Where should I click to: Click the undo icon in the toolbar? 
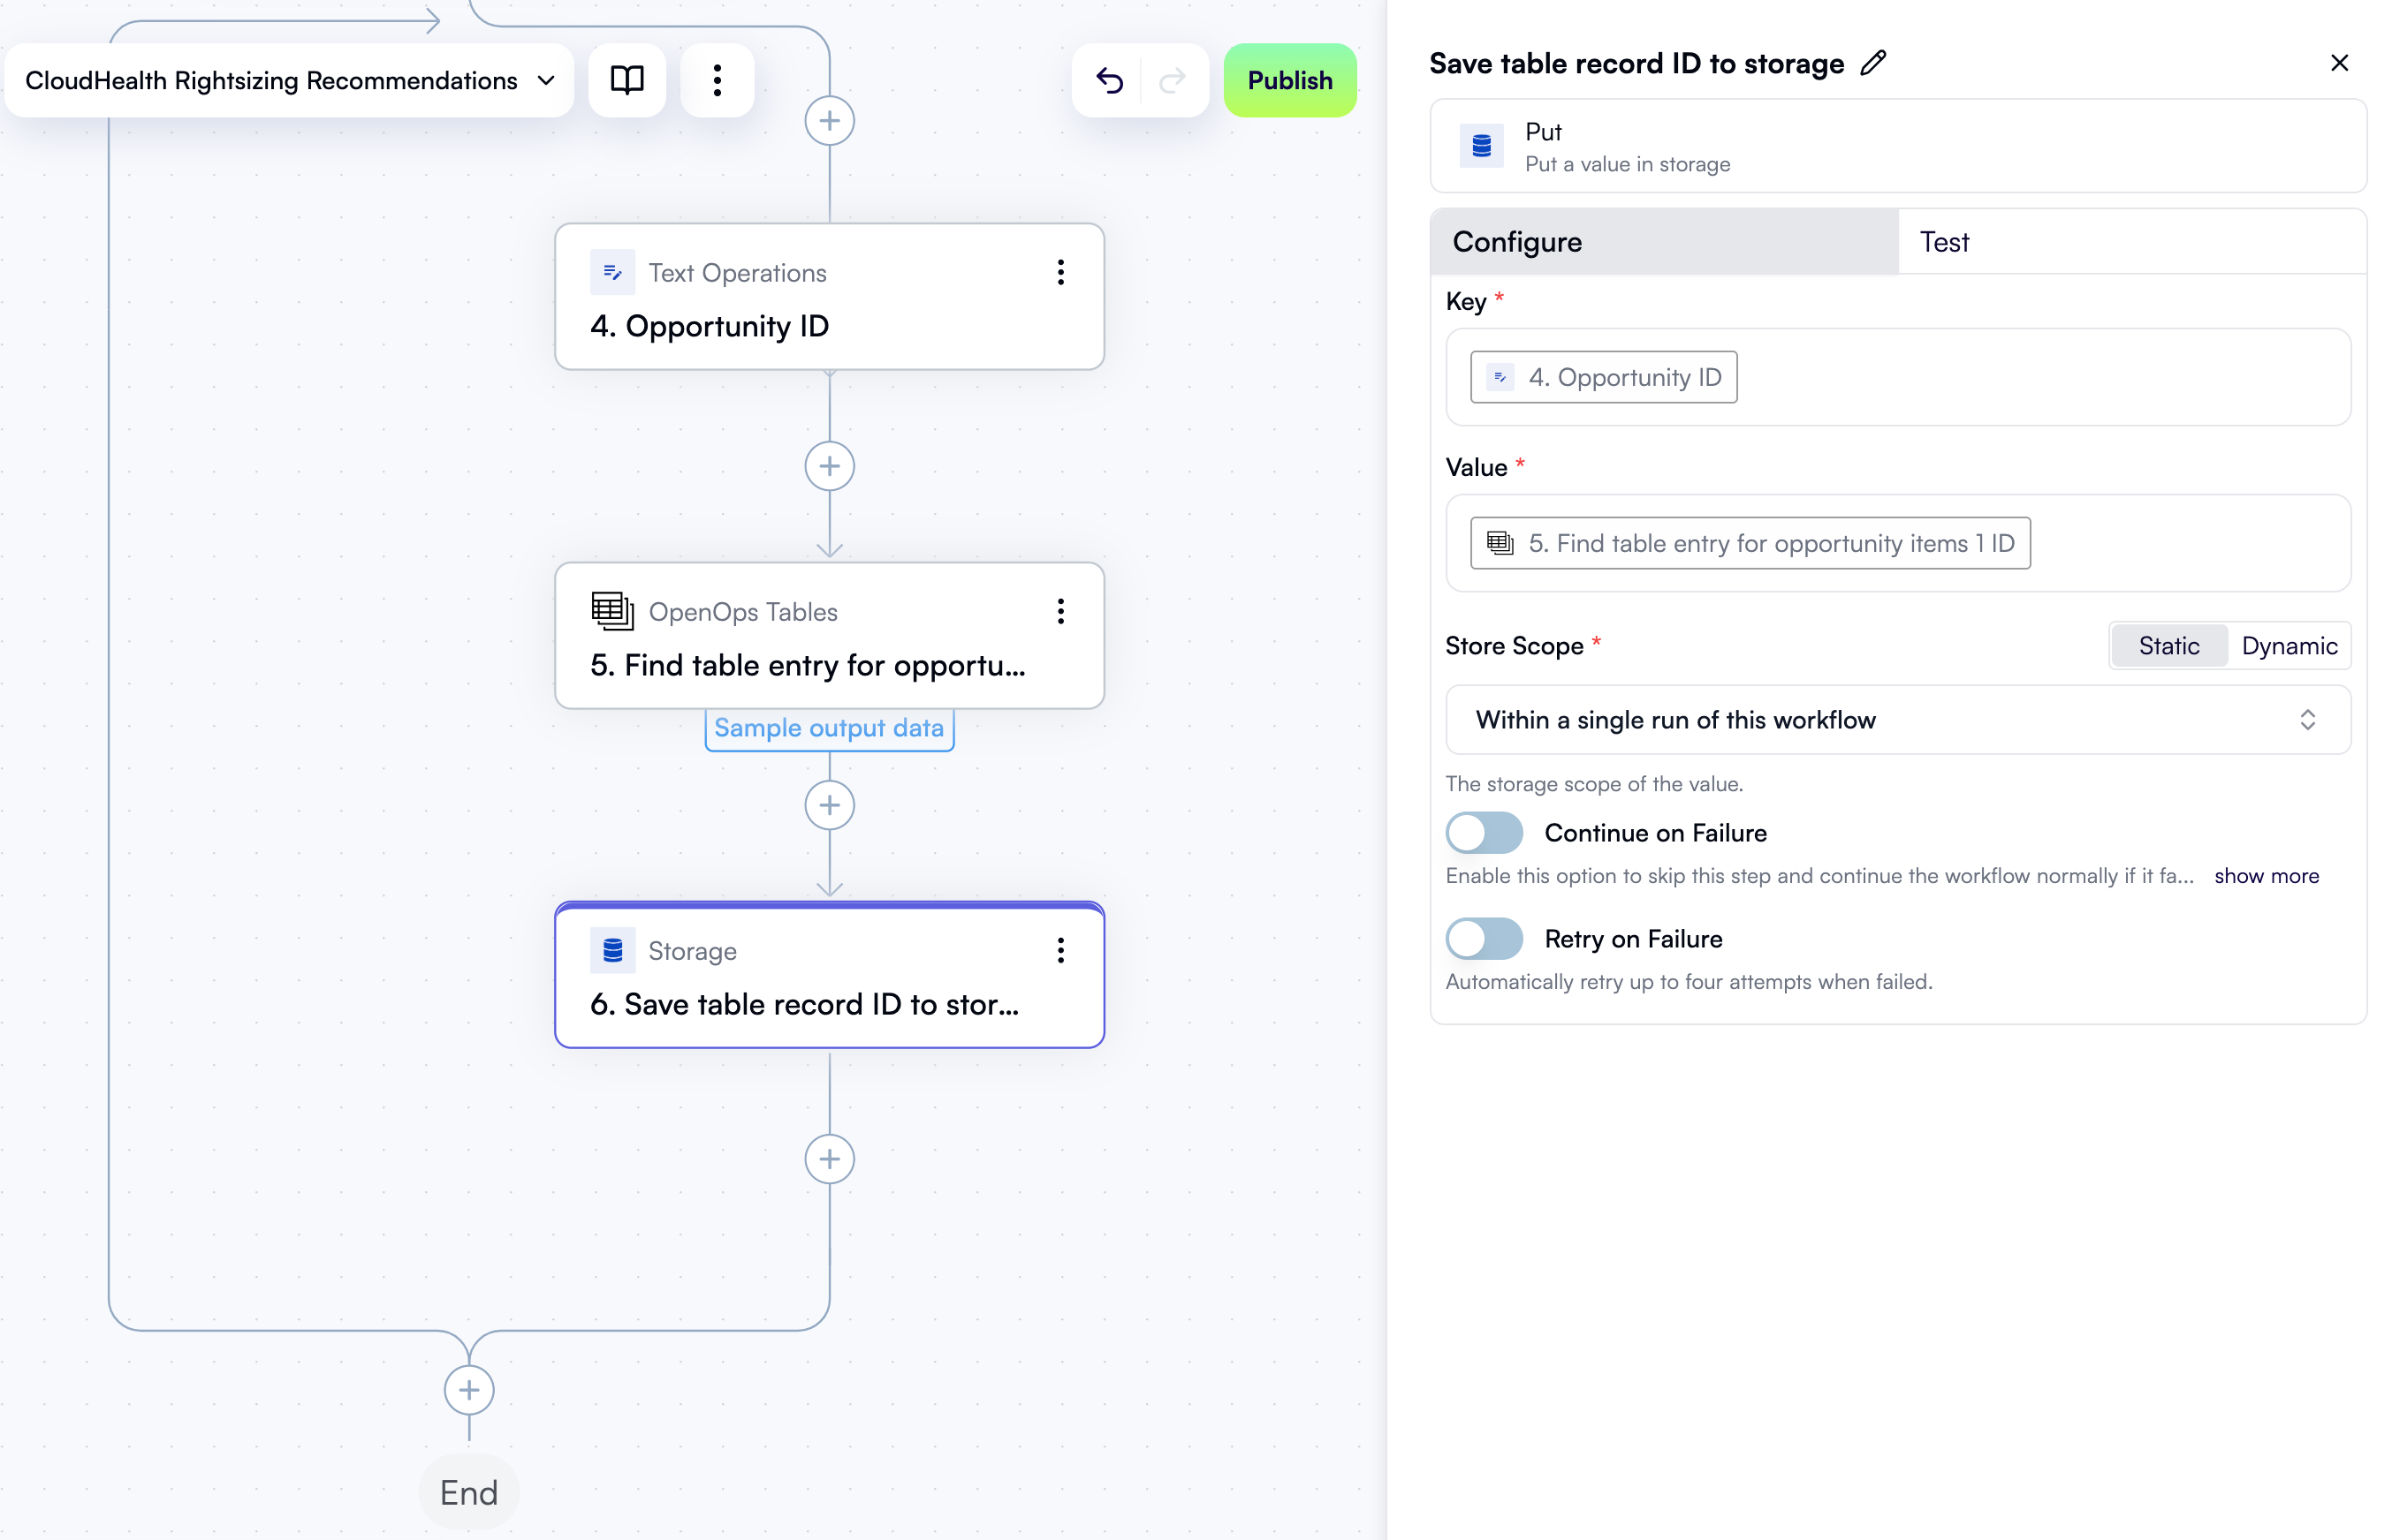click(x=1108, y=80)
